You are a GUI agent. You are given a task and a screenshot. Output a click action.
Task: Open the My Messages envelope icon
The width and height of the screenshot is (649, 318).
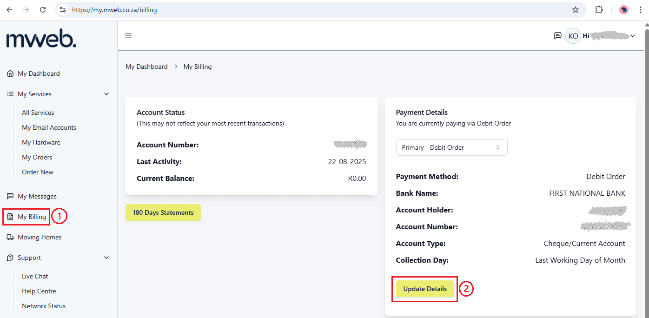click(x=10, y=196)
